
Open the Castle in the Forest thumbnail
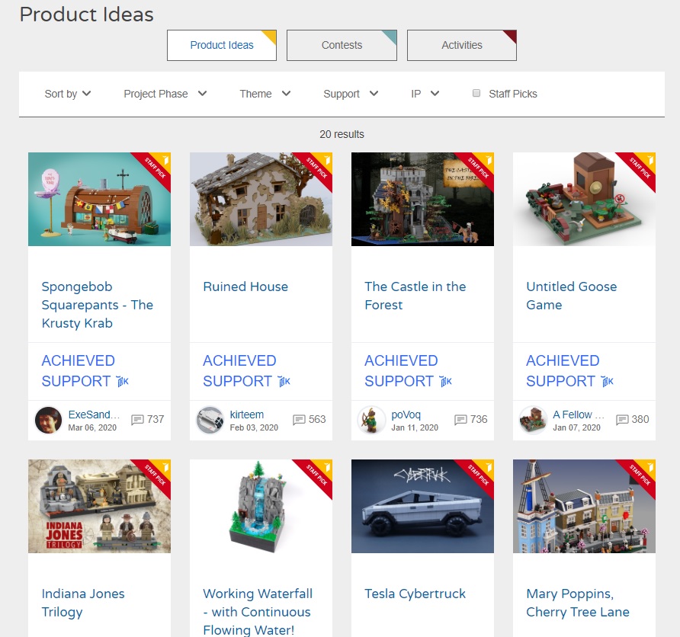pos(422,199)
